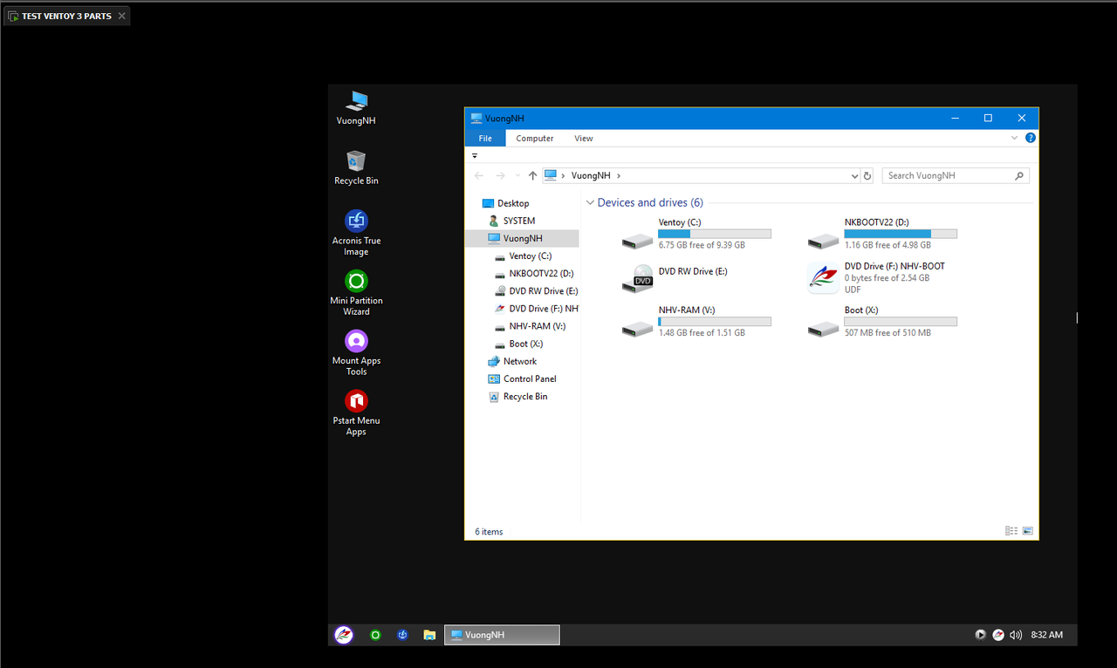The width and height of the screenshot is (1117, 668).
Task: Open the File tab in Explorer
Action: (485, 138)
